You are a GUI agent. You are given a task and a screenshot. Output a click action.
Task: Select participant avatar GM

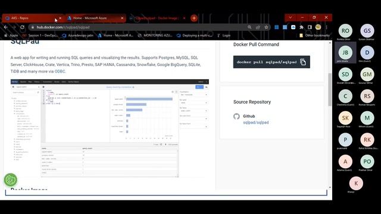click(x=367, y=74)
